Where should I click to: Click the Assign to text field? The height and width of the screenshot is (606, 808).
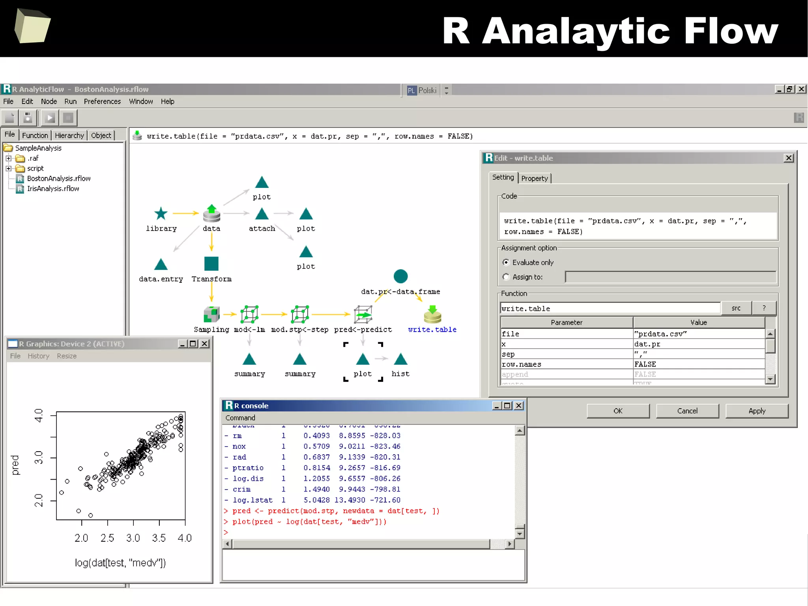[670, 277]
